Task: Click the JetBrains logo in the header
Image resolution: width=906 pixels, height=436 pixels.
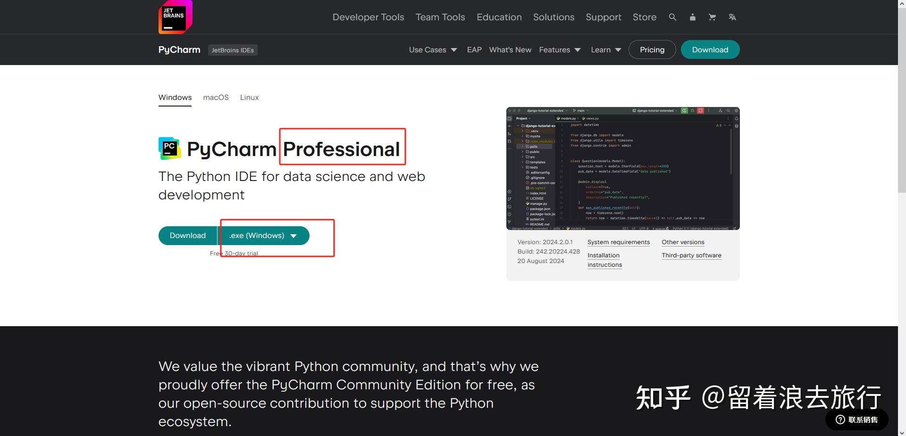Action: click(175, 17)
